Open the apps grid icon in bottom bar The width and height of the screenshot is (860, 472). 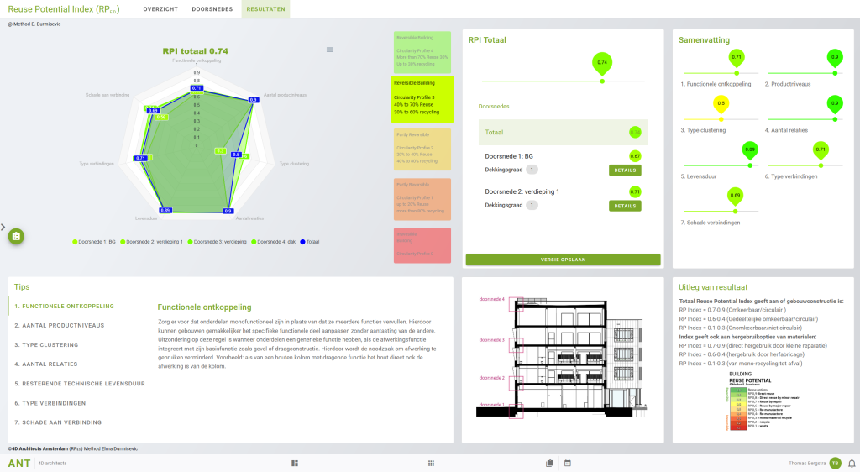431,463
